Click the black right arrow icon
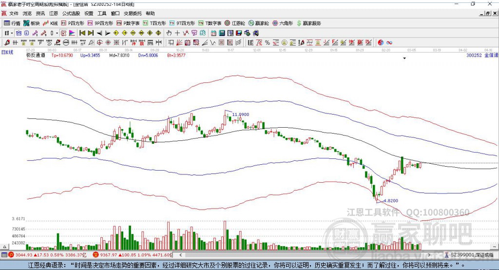499x270 pixels. click(x=108, y=33)
